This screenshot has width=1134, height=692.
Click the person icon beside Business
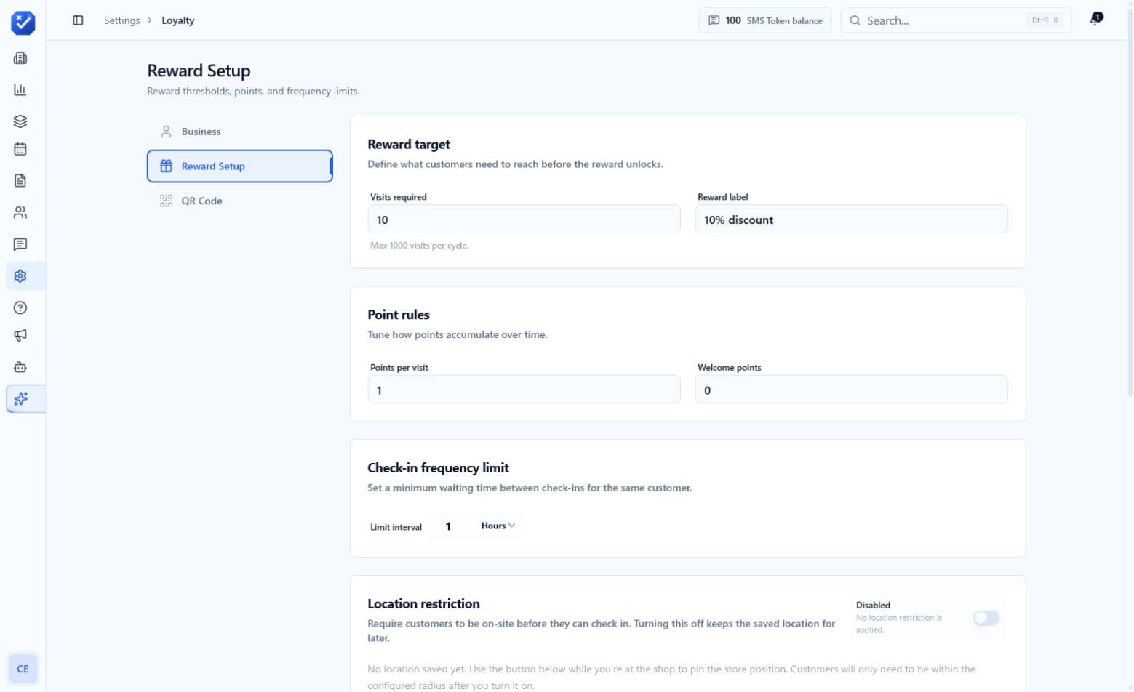coord(166,132)
